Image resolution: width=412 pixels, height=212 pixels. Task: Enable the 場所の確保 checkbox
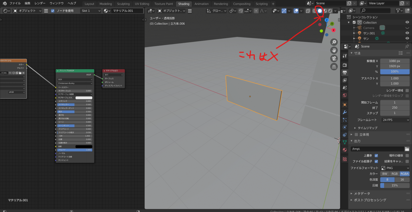tap(407, 156)
